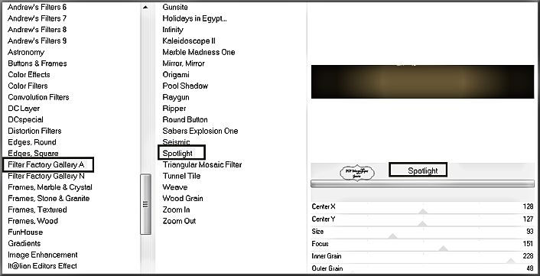540x276 pixels.
Task: Pick the Round Button filter
Action: (185, 120)
